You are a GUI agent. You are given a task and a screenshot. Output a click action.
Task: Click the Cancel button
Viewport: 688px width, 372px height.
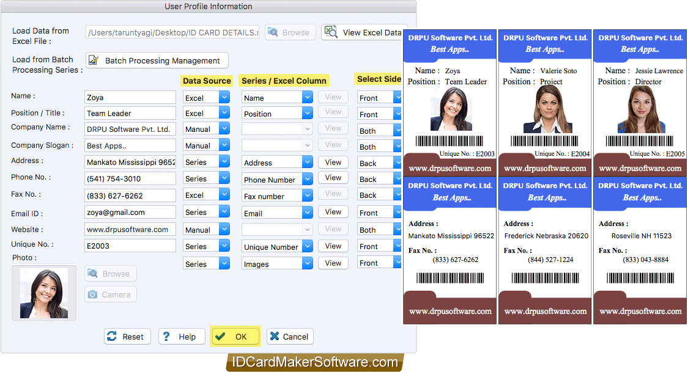[290, 337]
